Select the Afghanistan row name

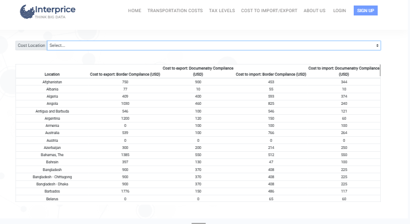[x=52, y=82]
